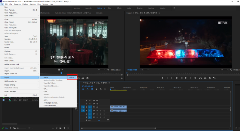Click Source monitor playhead marker
The image size is (240, 131).
61,73
